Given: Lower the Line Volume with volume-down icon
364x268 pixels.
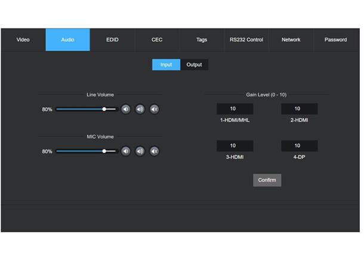Looking at the screenshot, I should coord(125,109).
